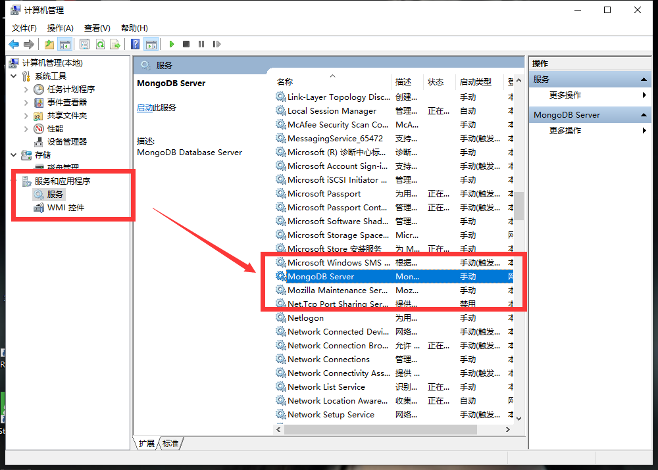Click the blue help question mark icon
Screen dimensions: 658x470
[x=135, y=44]
